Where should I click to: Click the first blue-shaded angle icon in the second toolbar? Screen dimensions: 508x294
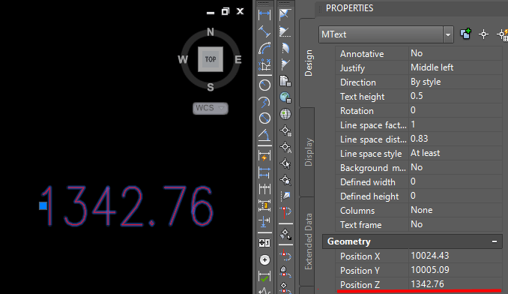tap(285, 14)
